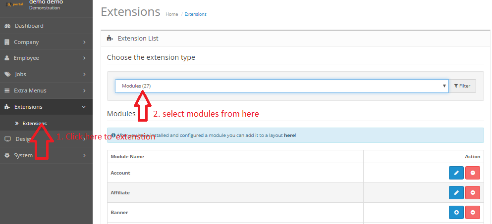Screen dimensions: 492x224
Task: Expand the Company sidebar menu
Action: (x=46, y=42)
